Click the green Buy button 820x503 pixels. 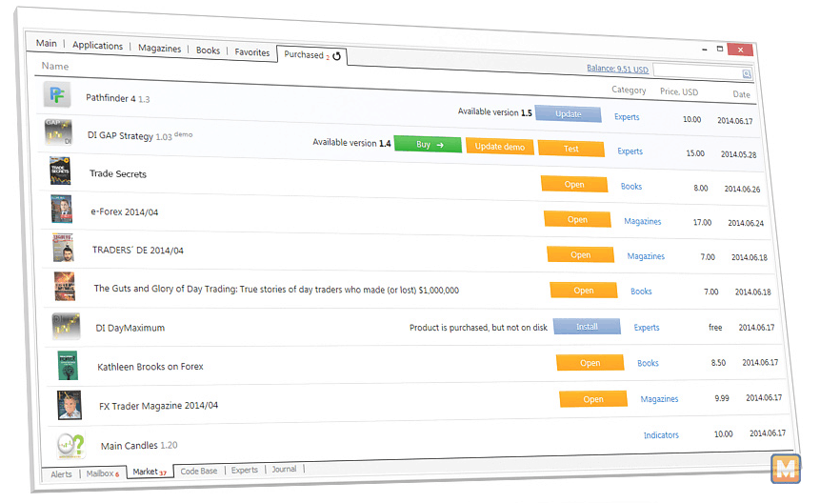[x=428, y=144]
